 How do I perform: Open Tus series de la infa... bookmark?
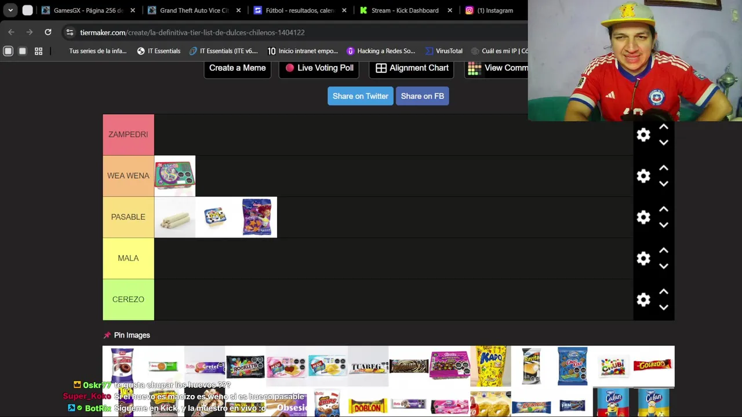[x=97, y=51]
